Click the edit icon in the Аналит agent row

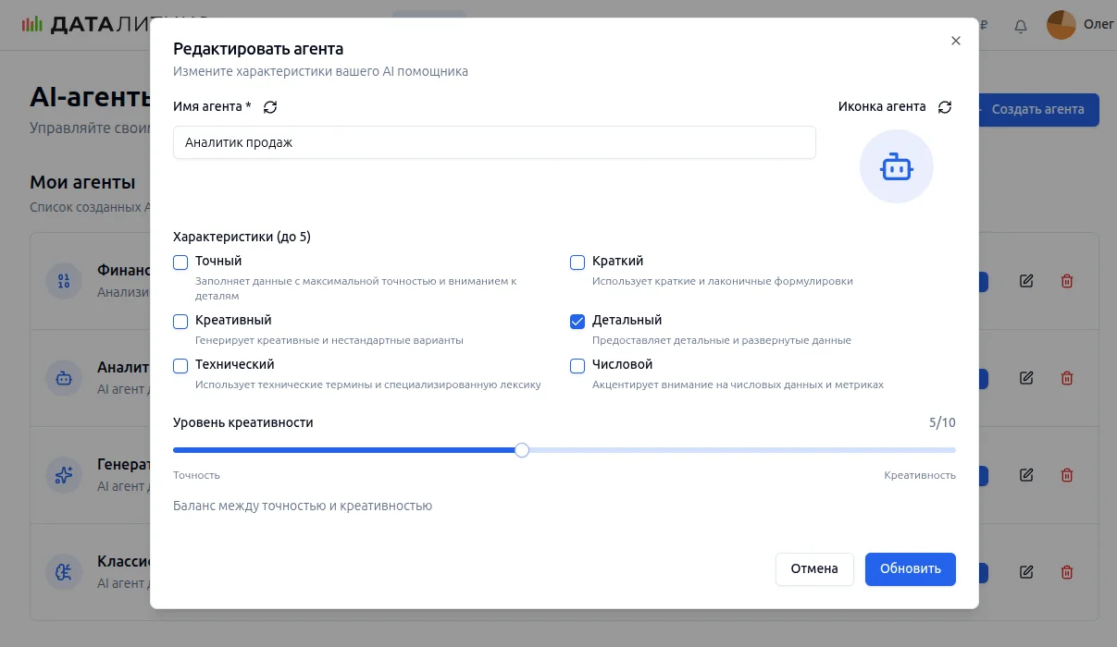pos(1026,378)
